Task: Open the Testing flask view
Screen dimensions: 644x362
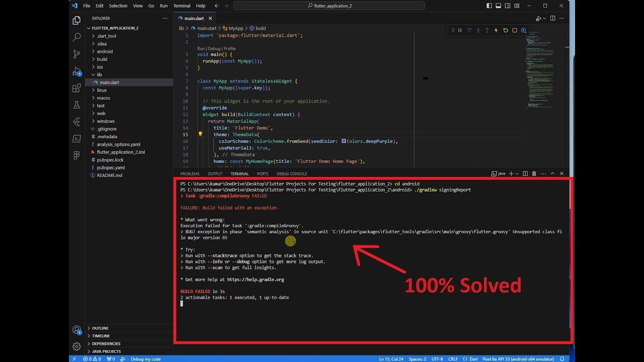Action: pyautogui.click(x=76, y=105)
